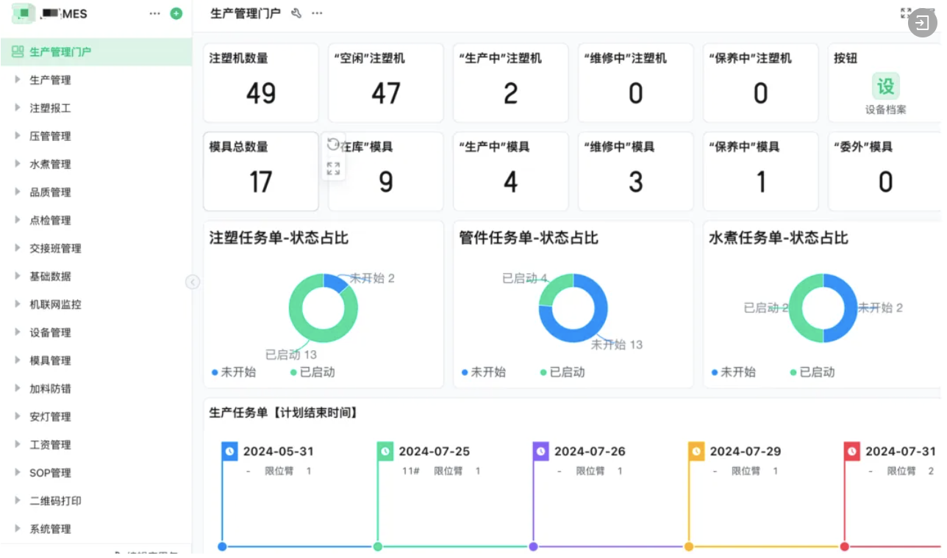Select the 生产管理门户 menu entry
The height and width of the screenshot is (558, 947).
tap(96, 51)
